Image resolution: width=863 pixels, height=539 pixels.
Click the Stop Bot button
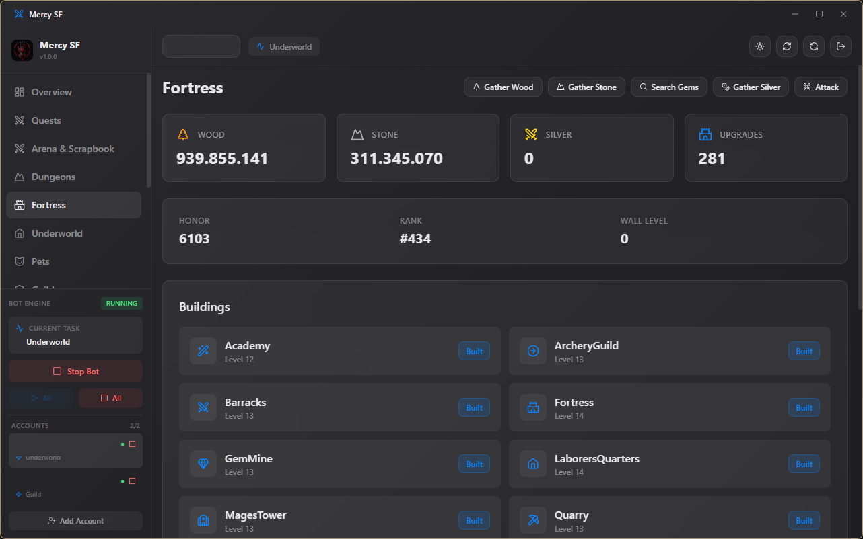[x=75, y=371]
